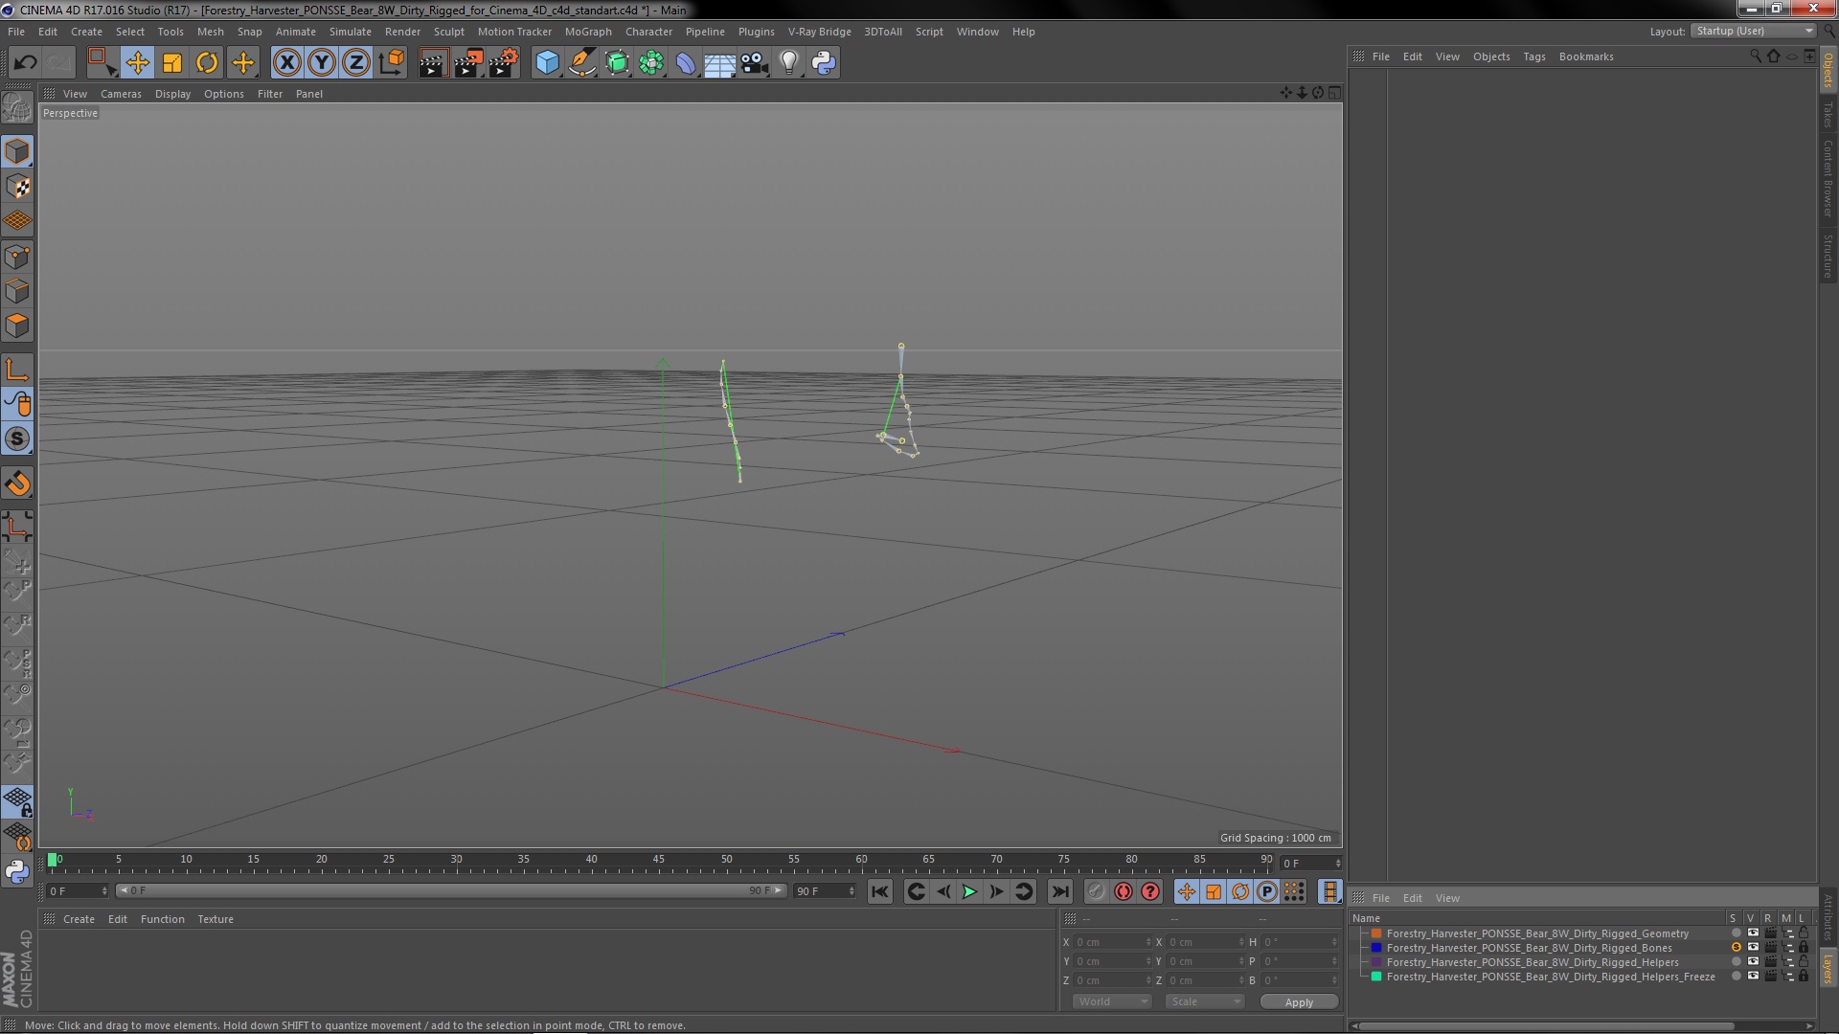The image size is (1839, 1034).
Task: Render active view with clapperboard icon
Action: 433,63
